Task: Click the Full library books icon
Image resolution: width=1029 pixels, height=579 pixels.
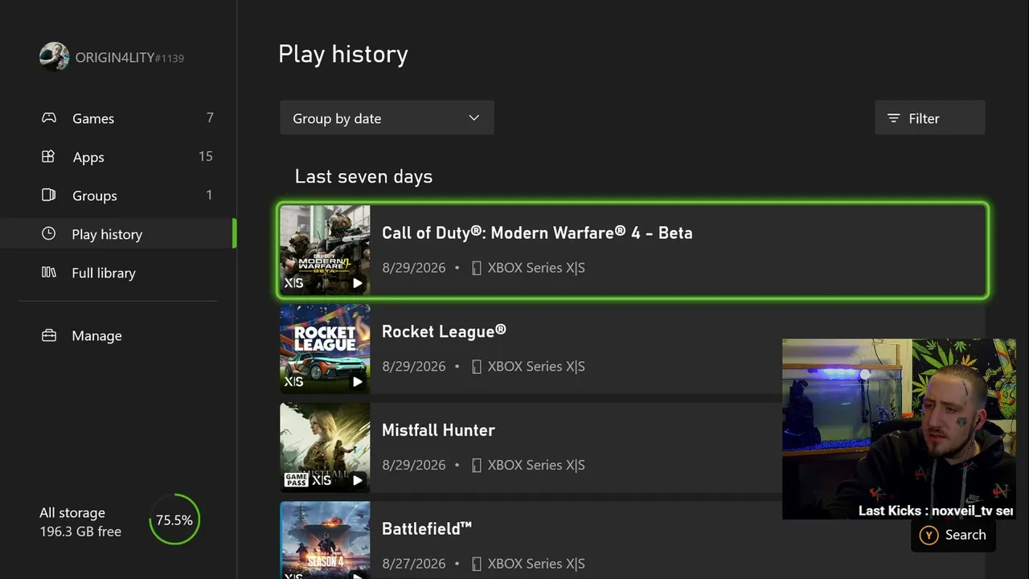Action: point(48,272)
